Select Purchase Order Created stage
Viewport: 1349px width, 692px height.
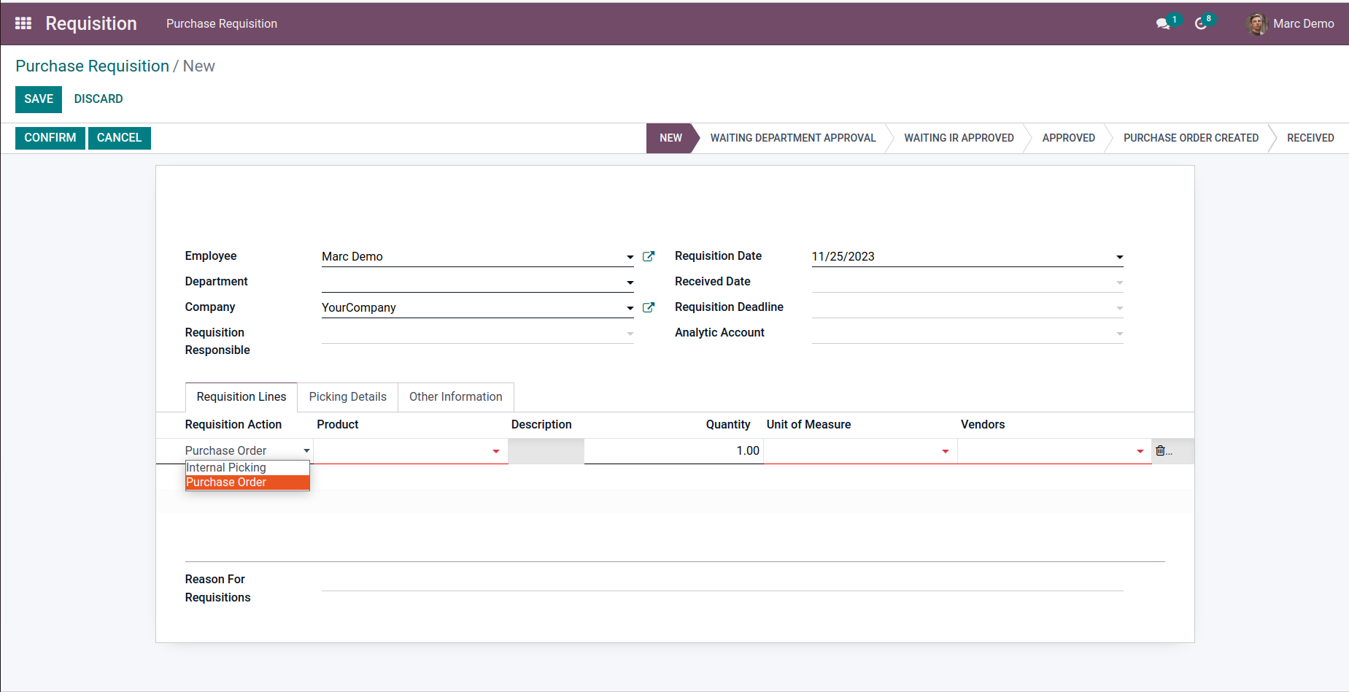click(1191, 138)
